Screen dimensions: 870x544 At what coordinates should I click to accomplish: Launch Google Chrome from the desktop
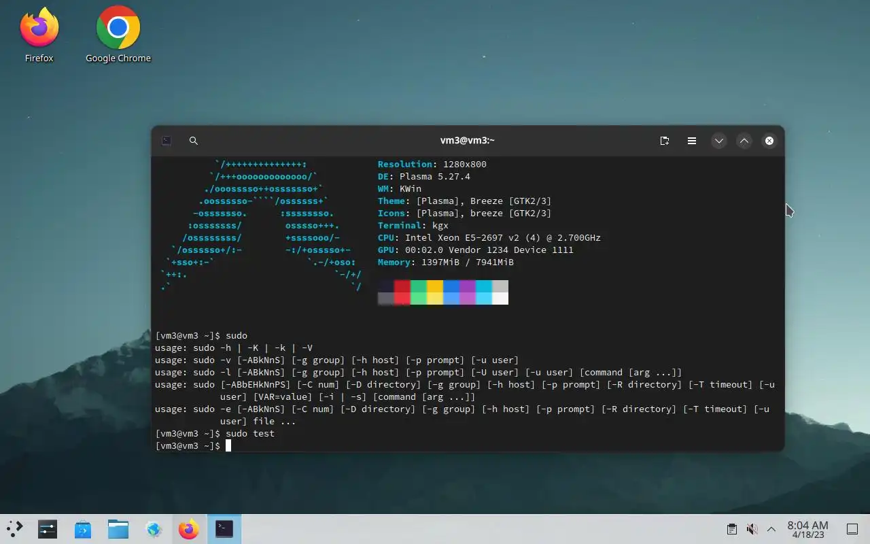click(118, 35)
